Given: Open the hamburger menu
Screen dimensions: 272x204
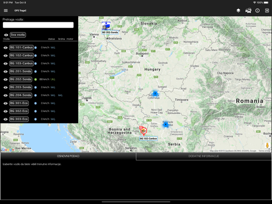Looking at the screenshot, I should (6, 10).
